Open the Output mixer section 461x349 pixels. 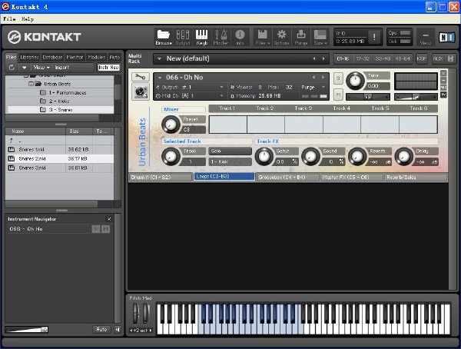point(183,37)
